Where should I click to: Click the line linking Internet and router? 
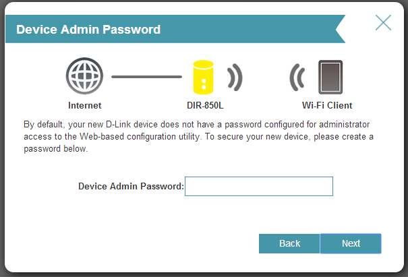(x=146, y=77)
